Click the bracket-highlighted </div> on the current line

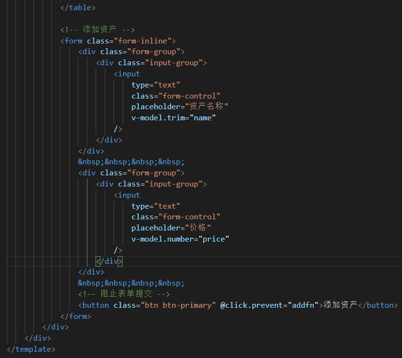tap(109, 261)
